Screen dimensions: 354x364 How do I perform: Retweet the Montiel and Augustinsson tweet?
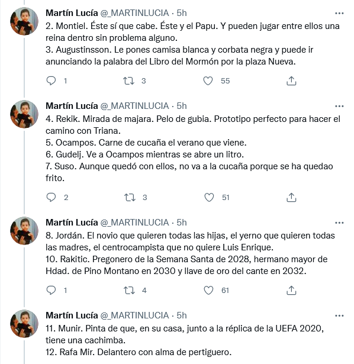point(128,80)
